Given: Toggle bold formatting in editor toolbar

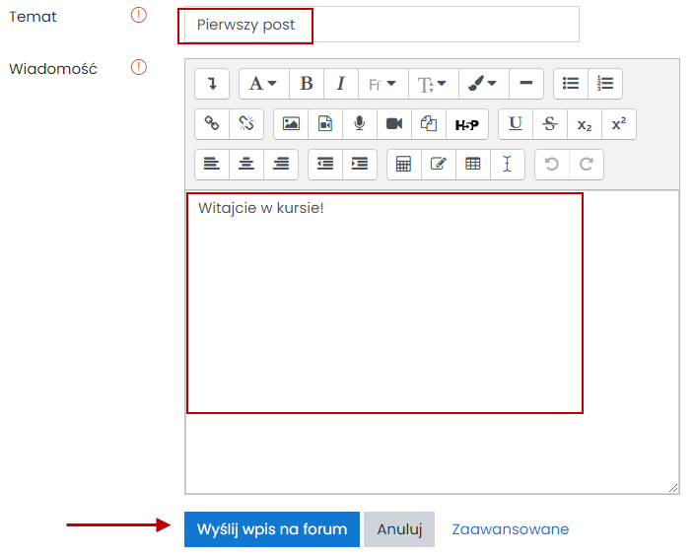Looking at the screenshot, I should (307, 84).
